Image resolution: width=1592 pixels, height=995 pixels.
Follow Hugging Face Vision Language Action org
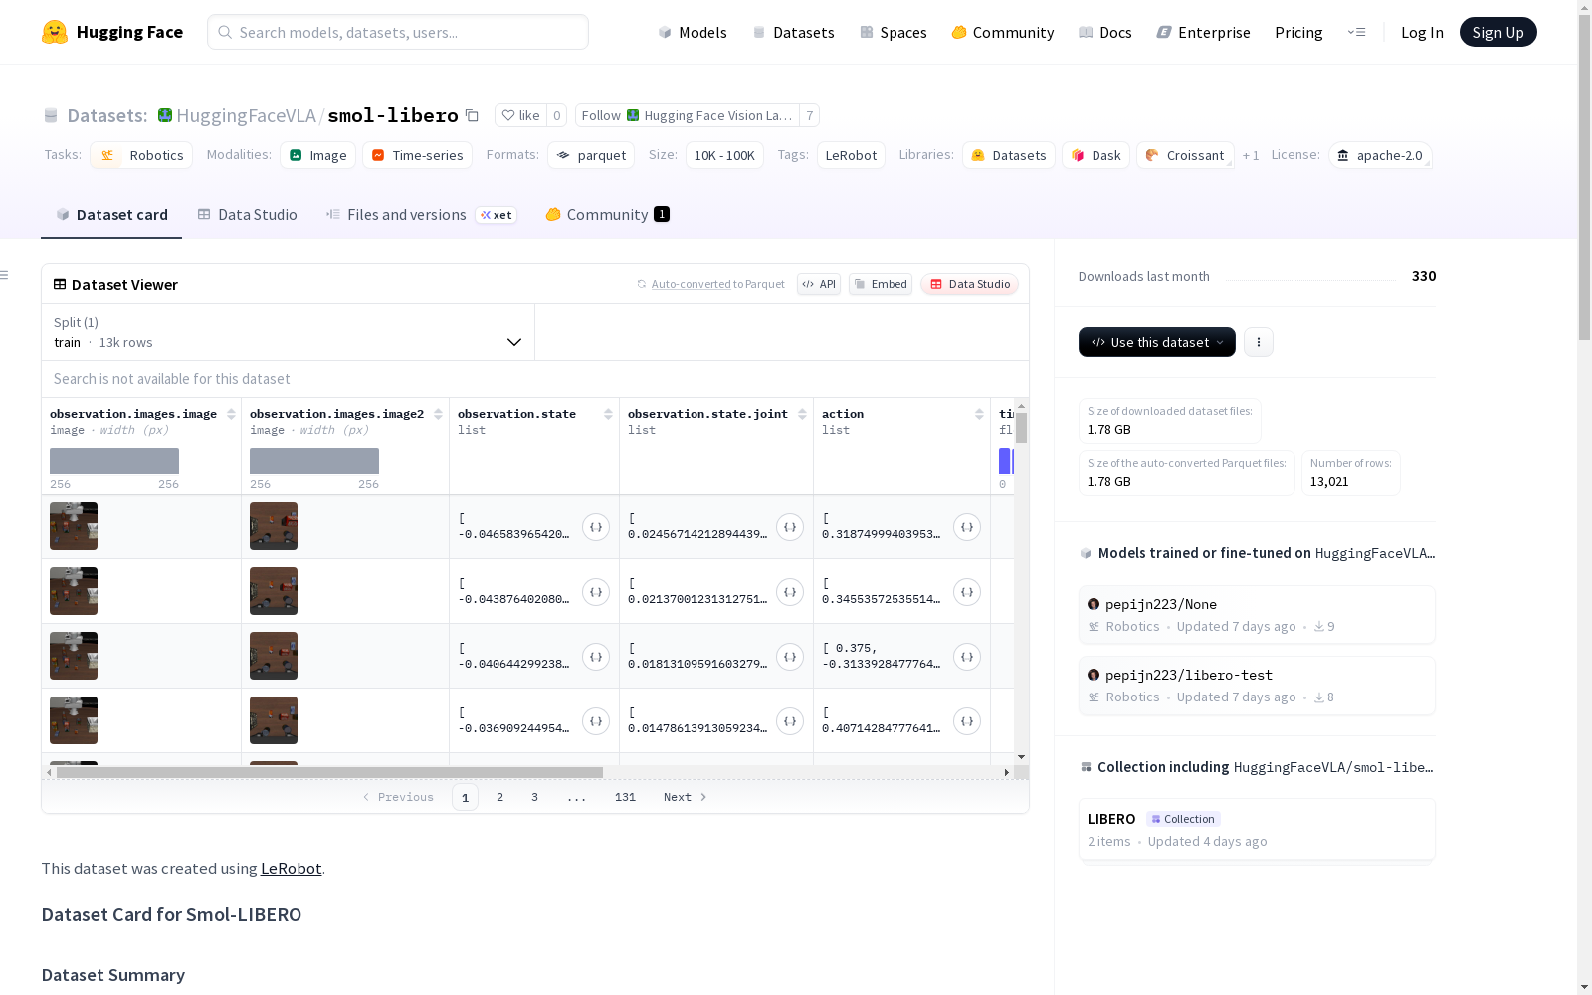point(688,115)
